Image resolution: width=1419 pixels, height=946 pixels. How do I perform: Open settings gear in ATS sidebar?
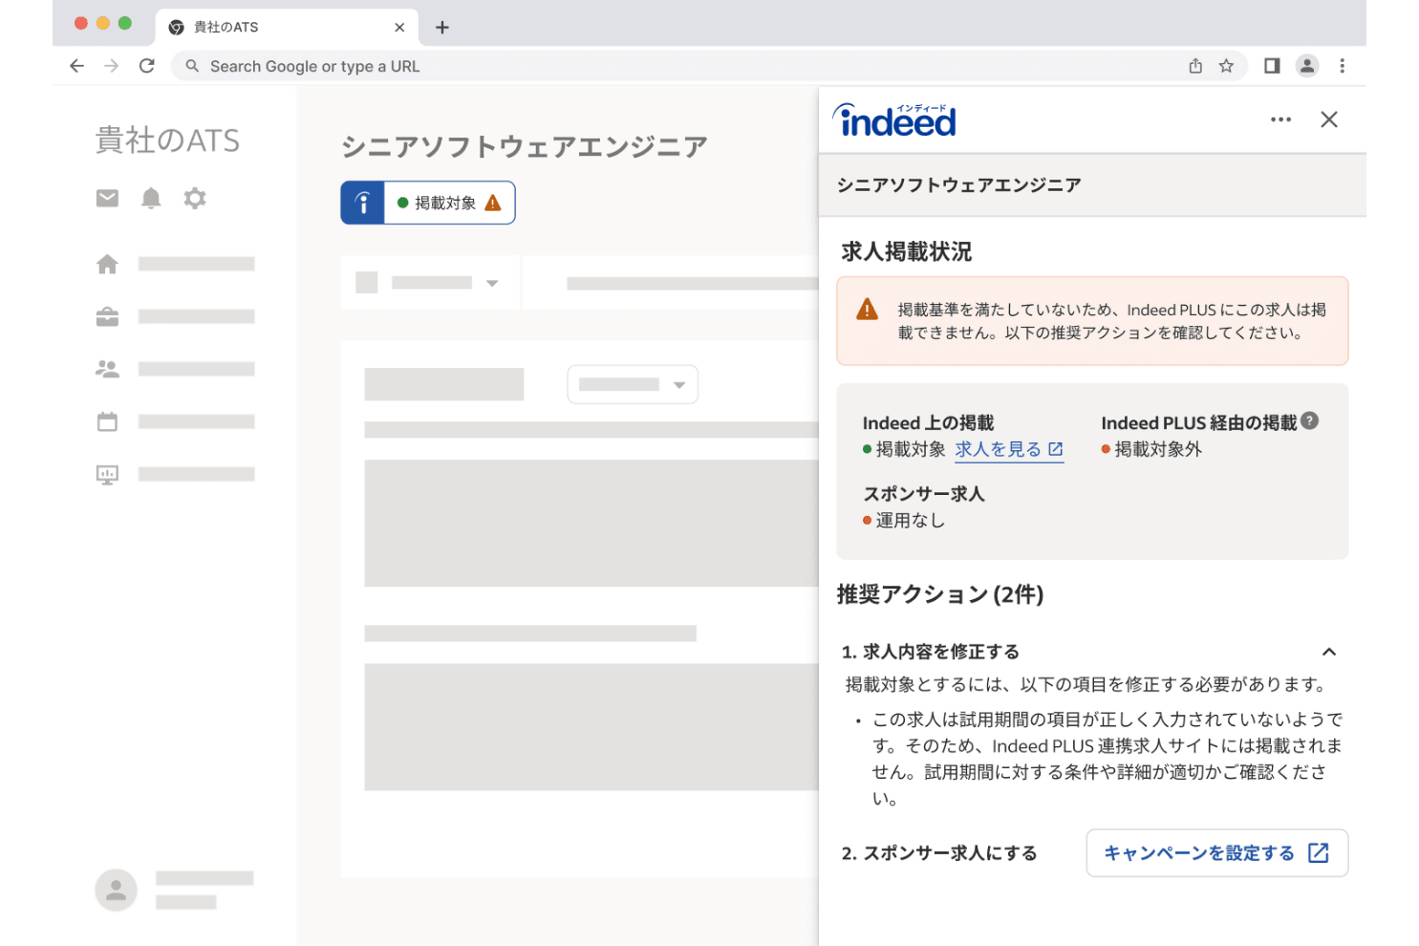pyautogui.click(x=195, y=198)
